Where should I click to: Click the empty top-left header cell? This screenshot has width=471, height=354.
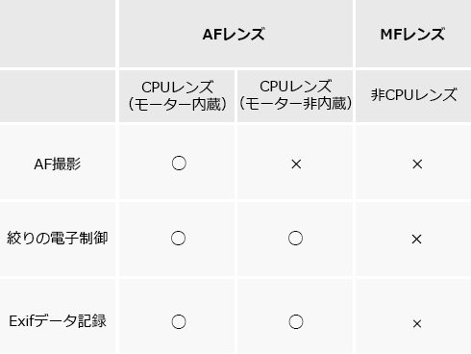pyautogui.click(x=58, y=34)
